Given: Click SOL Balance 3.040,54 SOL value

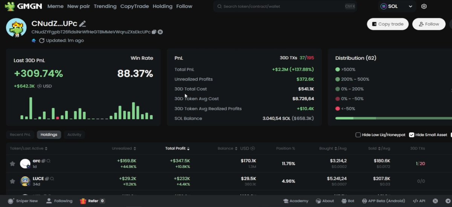Looking at the screenshot, I should (x=288, y=118).
